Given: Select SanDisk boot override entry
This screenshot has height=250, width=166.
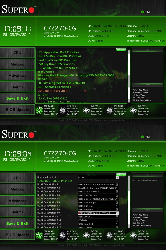Looking at the screenshot, I should pos(43,95).
